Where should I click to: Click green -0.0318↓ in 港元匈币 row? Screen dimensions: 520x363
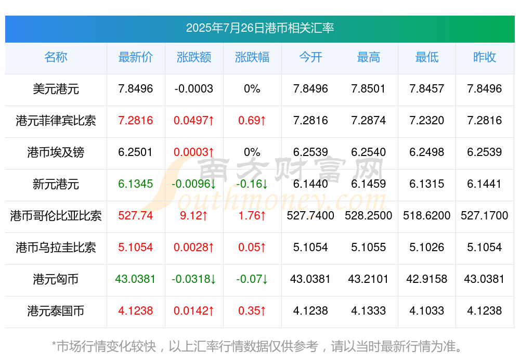[194, 279]
